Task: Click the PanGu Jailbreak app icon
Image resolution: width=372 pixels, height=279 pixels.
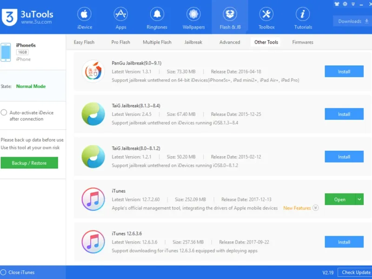Action: pyautogui.click(x=93, y=71)
